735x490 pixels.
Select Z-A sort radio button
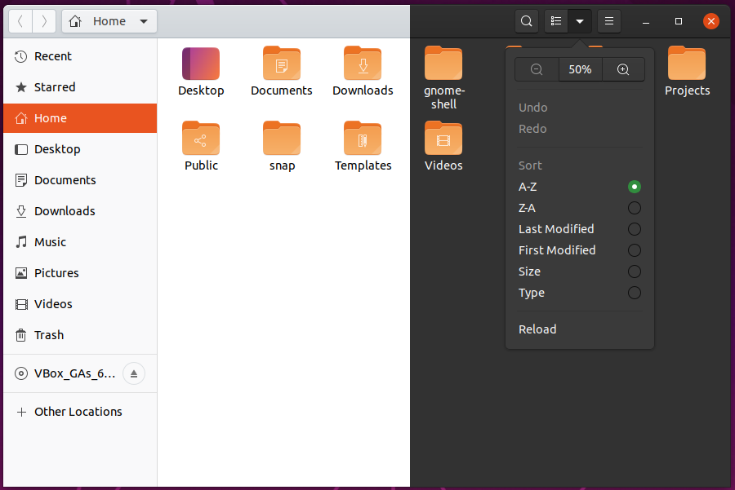[635, 208]
